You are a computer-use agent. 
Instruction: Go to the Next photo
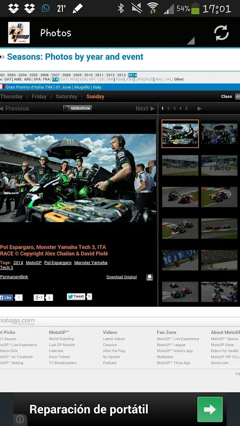click(145, 109)
